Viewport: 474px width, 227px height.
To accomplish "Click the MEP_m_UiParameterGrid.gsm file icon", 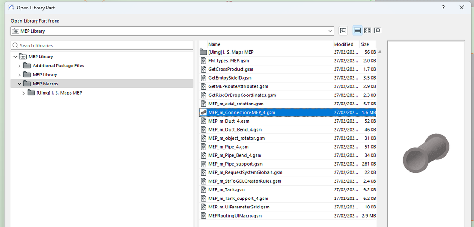I will click(204, 207).
